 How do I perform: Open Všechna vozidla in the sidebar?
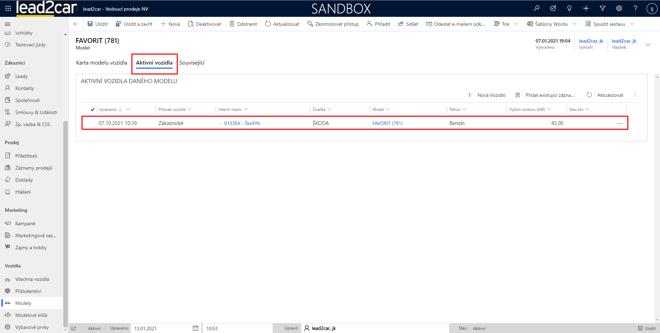[x=32, y=279]
